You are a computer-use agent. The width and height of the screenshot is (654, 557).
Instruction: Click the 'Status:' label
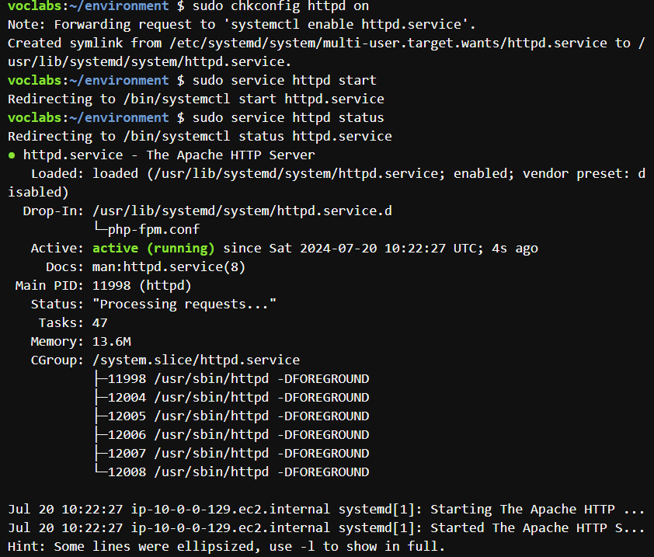[x=57, y=305]
